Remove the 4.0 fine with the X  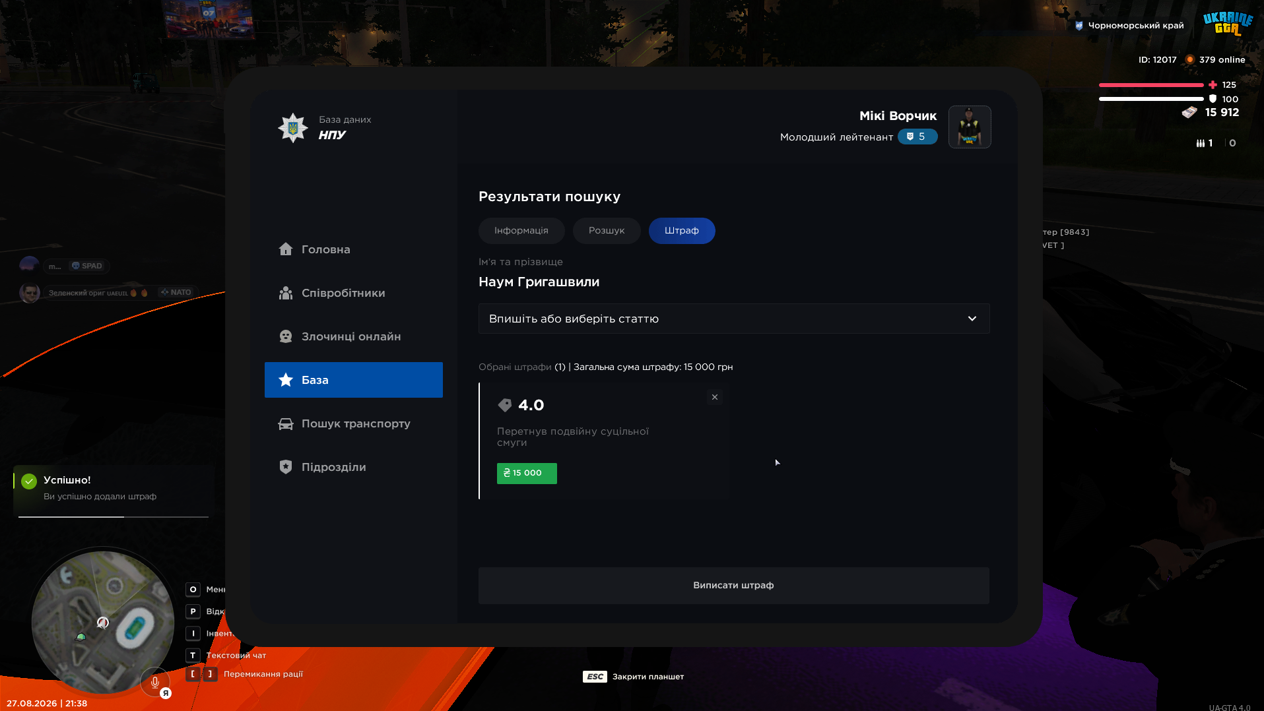pyautogui.click(x=714, y=397)
